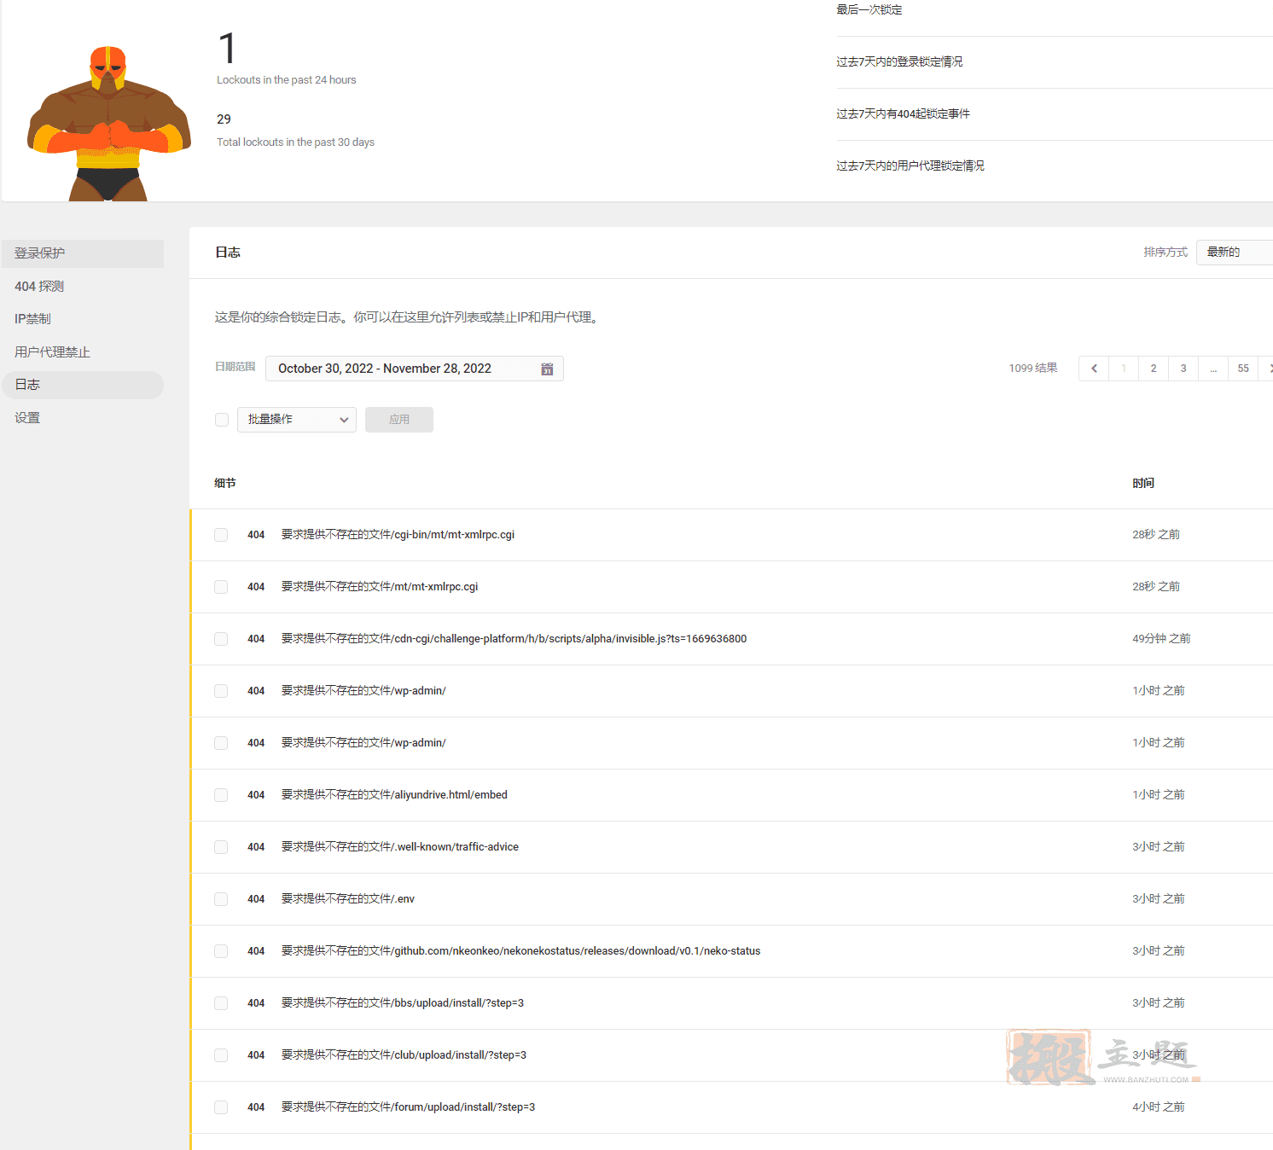
Task: Check the box for /forum/upload/install row
Action: [x=221, y=1107]
